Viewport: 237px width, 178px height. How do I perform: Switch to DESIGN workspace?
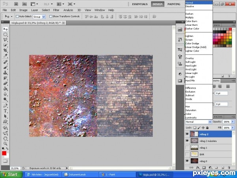point(158,4)
